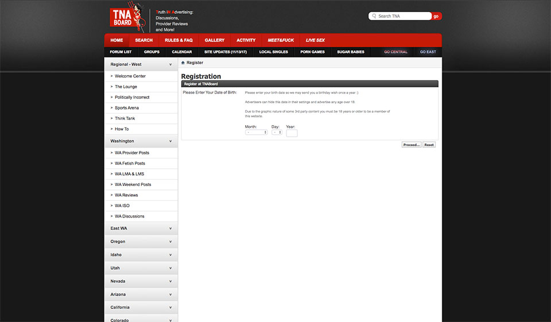Open the CALENDAR submenu item
The image size is (551, 322).
(181, 52)
